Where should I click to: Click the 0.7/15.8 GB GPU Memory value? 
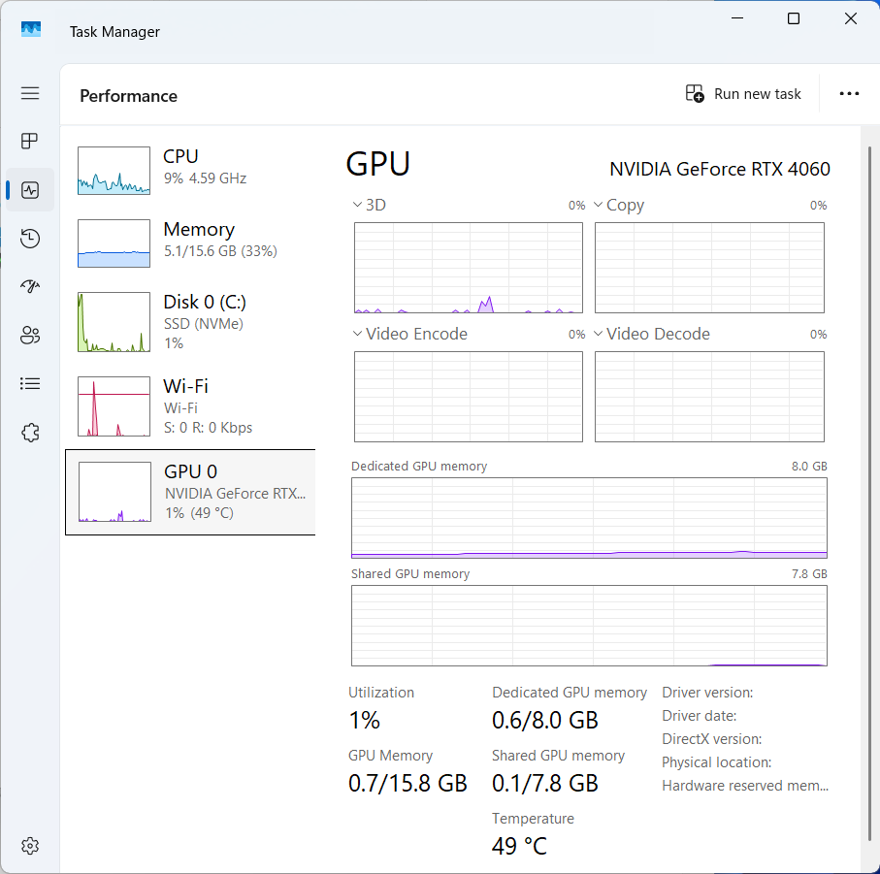[x=407, y=783]
